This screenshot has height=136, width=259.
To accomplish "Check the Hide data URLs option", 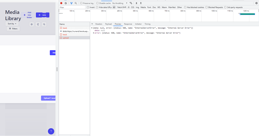I will tap(97, 7).
